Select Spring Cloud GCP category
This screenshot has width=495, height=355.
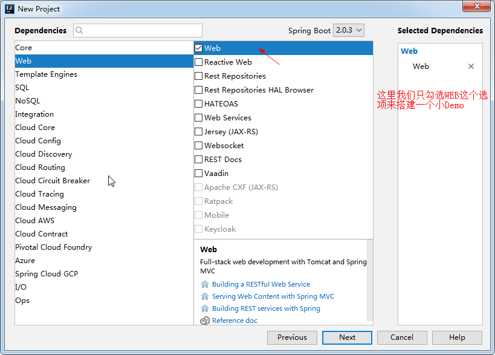point(104,273)
